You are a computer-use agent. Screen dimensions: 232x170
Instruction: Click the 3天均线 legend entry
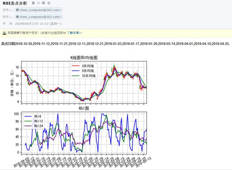coord(83,66)
